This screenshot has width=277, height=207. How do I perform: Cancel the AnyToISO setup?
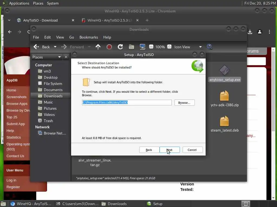[x=192, y=150]
